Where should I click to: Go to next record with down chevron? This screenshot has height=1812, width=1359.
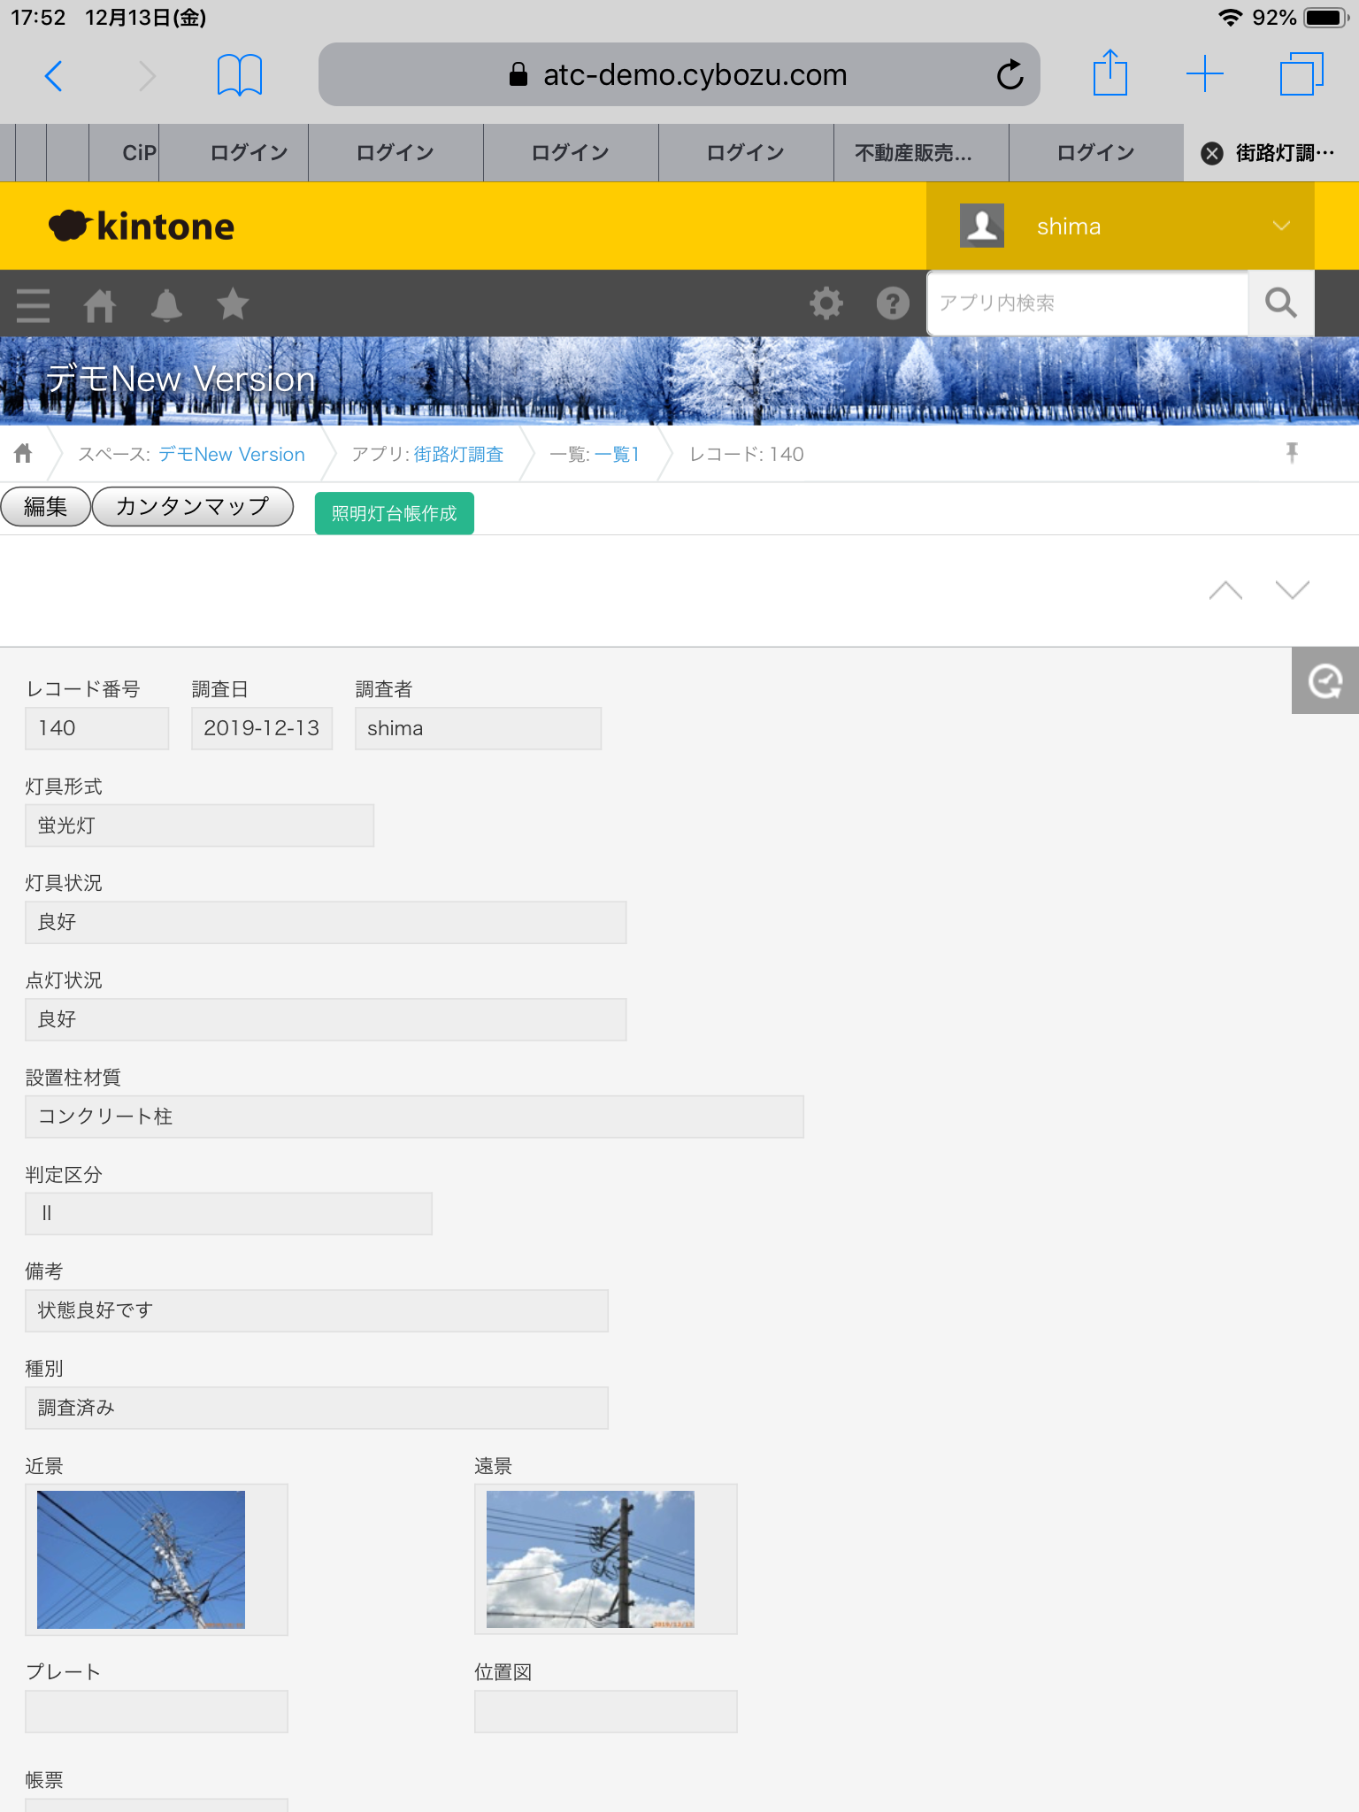1292,590
